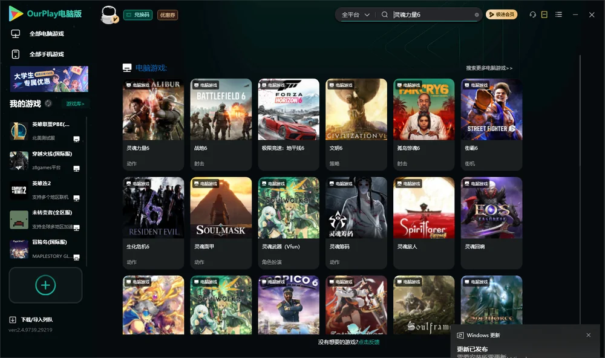Click the 搜索更多电脑游戏>> link
This screenshot has height=358, width=605.
489,68
